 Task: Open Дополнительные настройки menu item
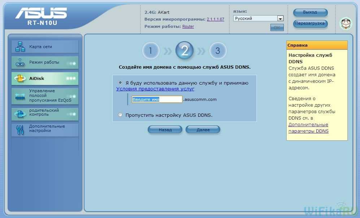coord(45,130)
